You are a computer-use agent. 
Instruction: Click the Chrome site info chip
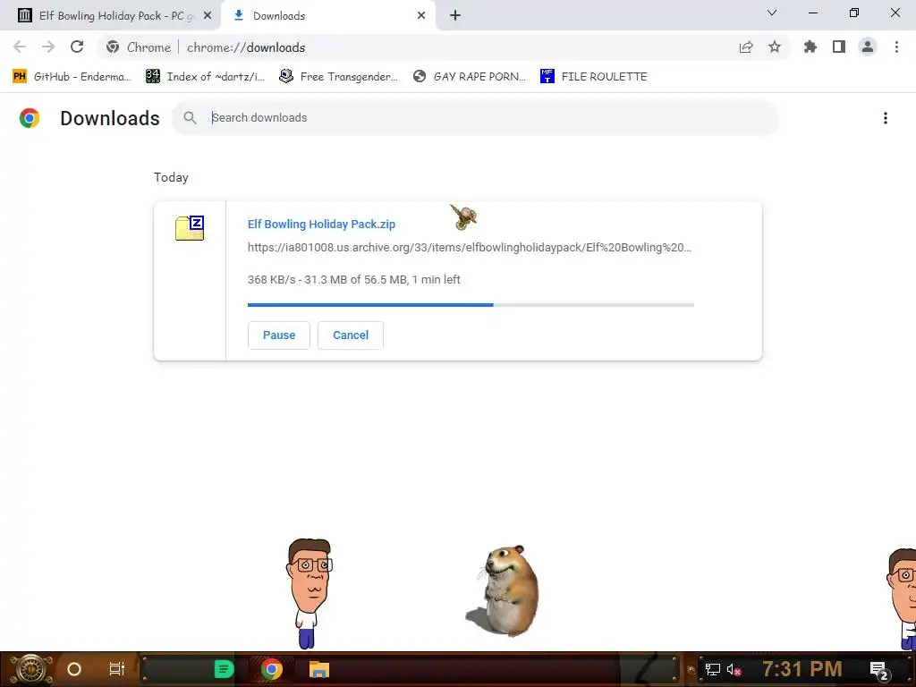tap(139, 47)
